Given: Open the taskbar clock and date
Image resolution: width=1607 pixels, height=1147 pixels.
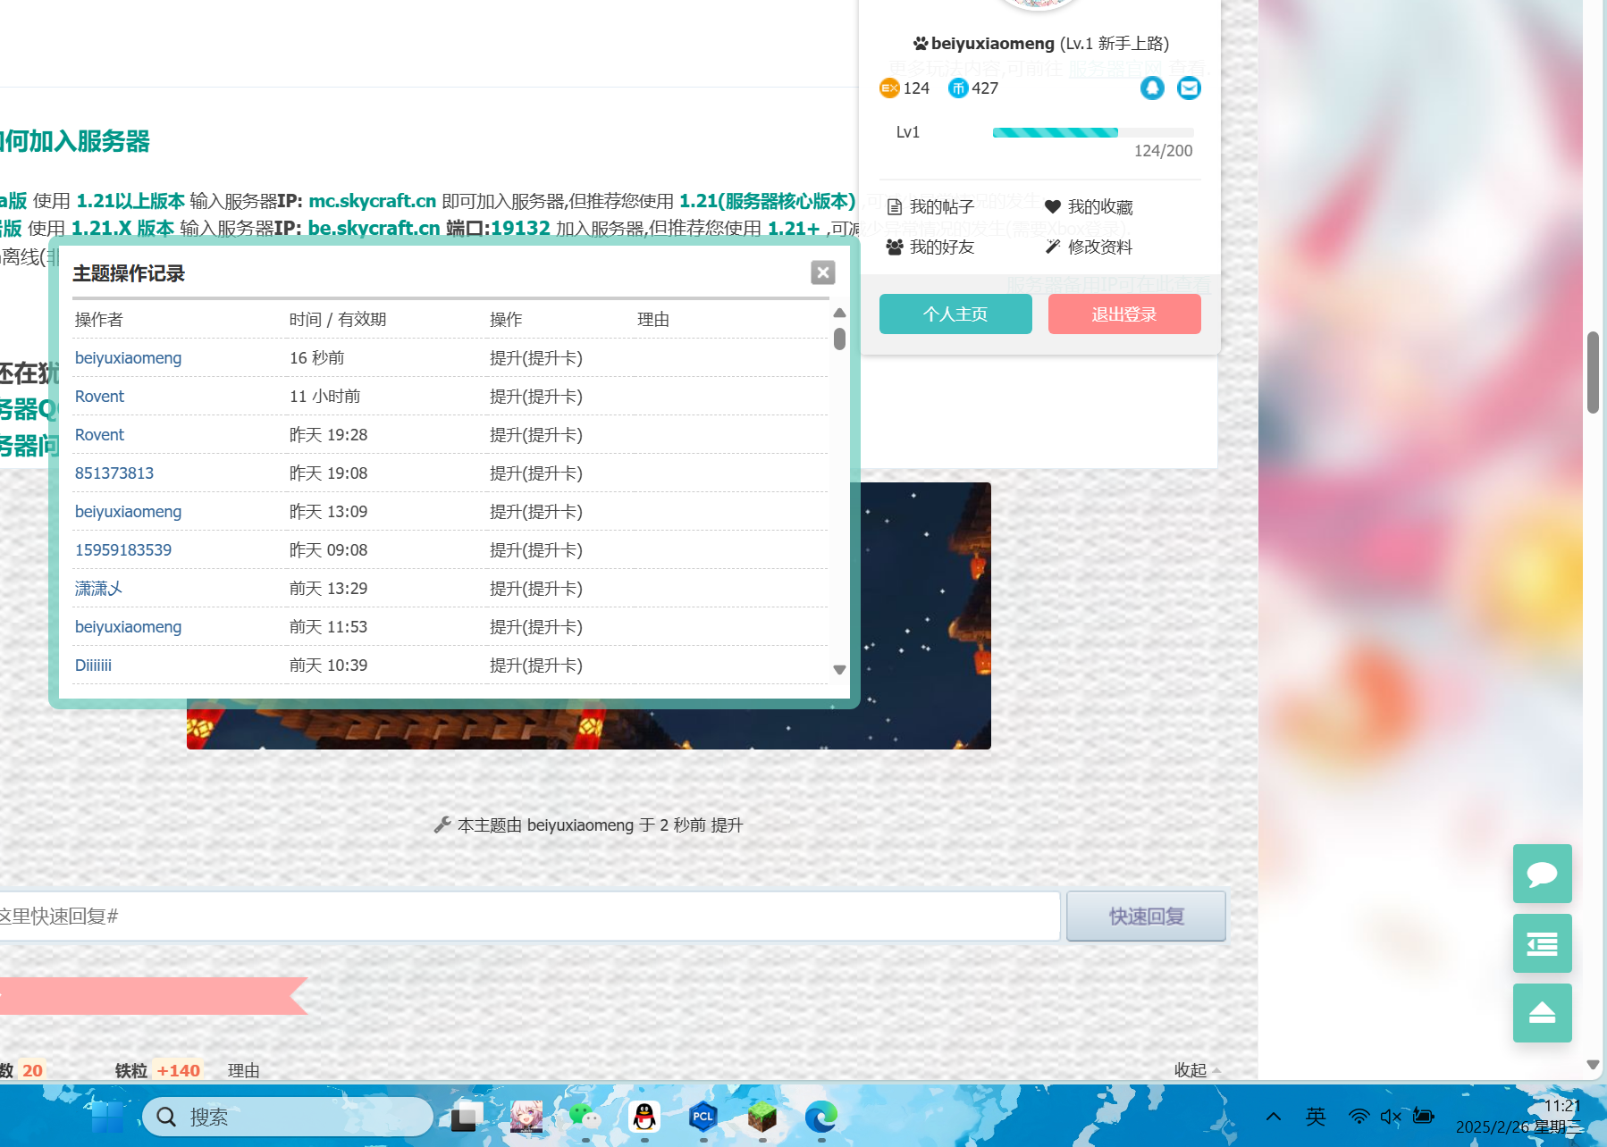Looking at the screenshot, I should tap(1519, 1117).
